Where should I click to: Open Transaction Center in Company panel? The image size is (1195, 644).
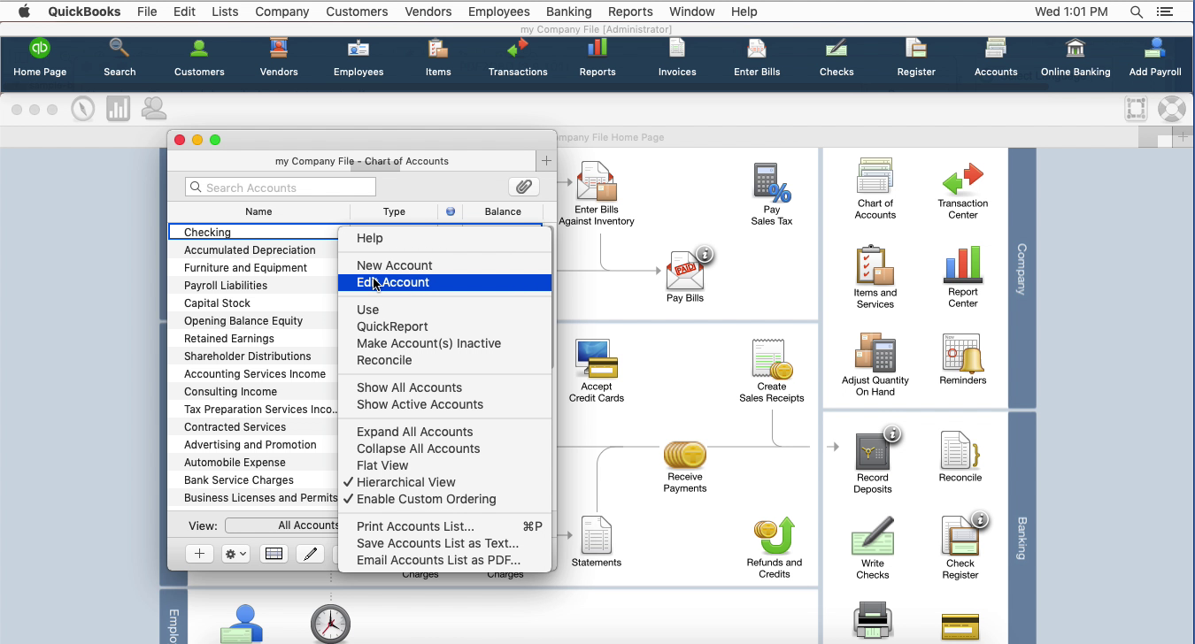pos(963,190)
